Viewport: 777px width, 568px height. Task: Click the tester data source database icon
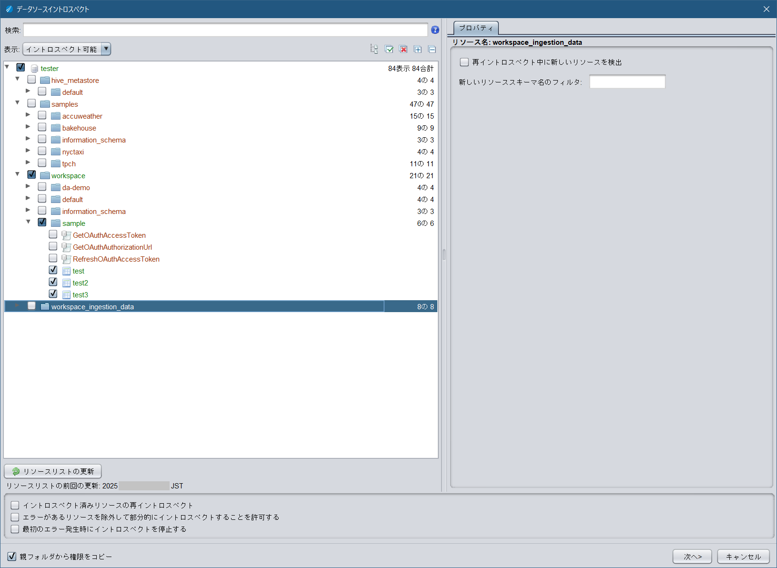pyautogui.click(x=34, y=69)
